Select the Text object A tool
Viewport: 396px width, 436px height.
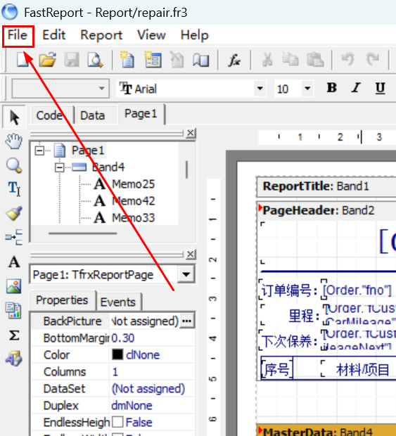[14, 262]
